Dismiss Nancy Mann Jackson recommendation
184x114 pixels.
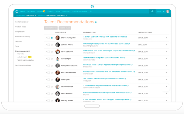tap(166, 66)
